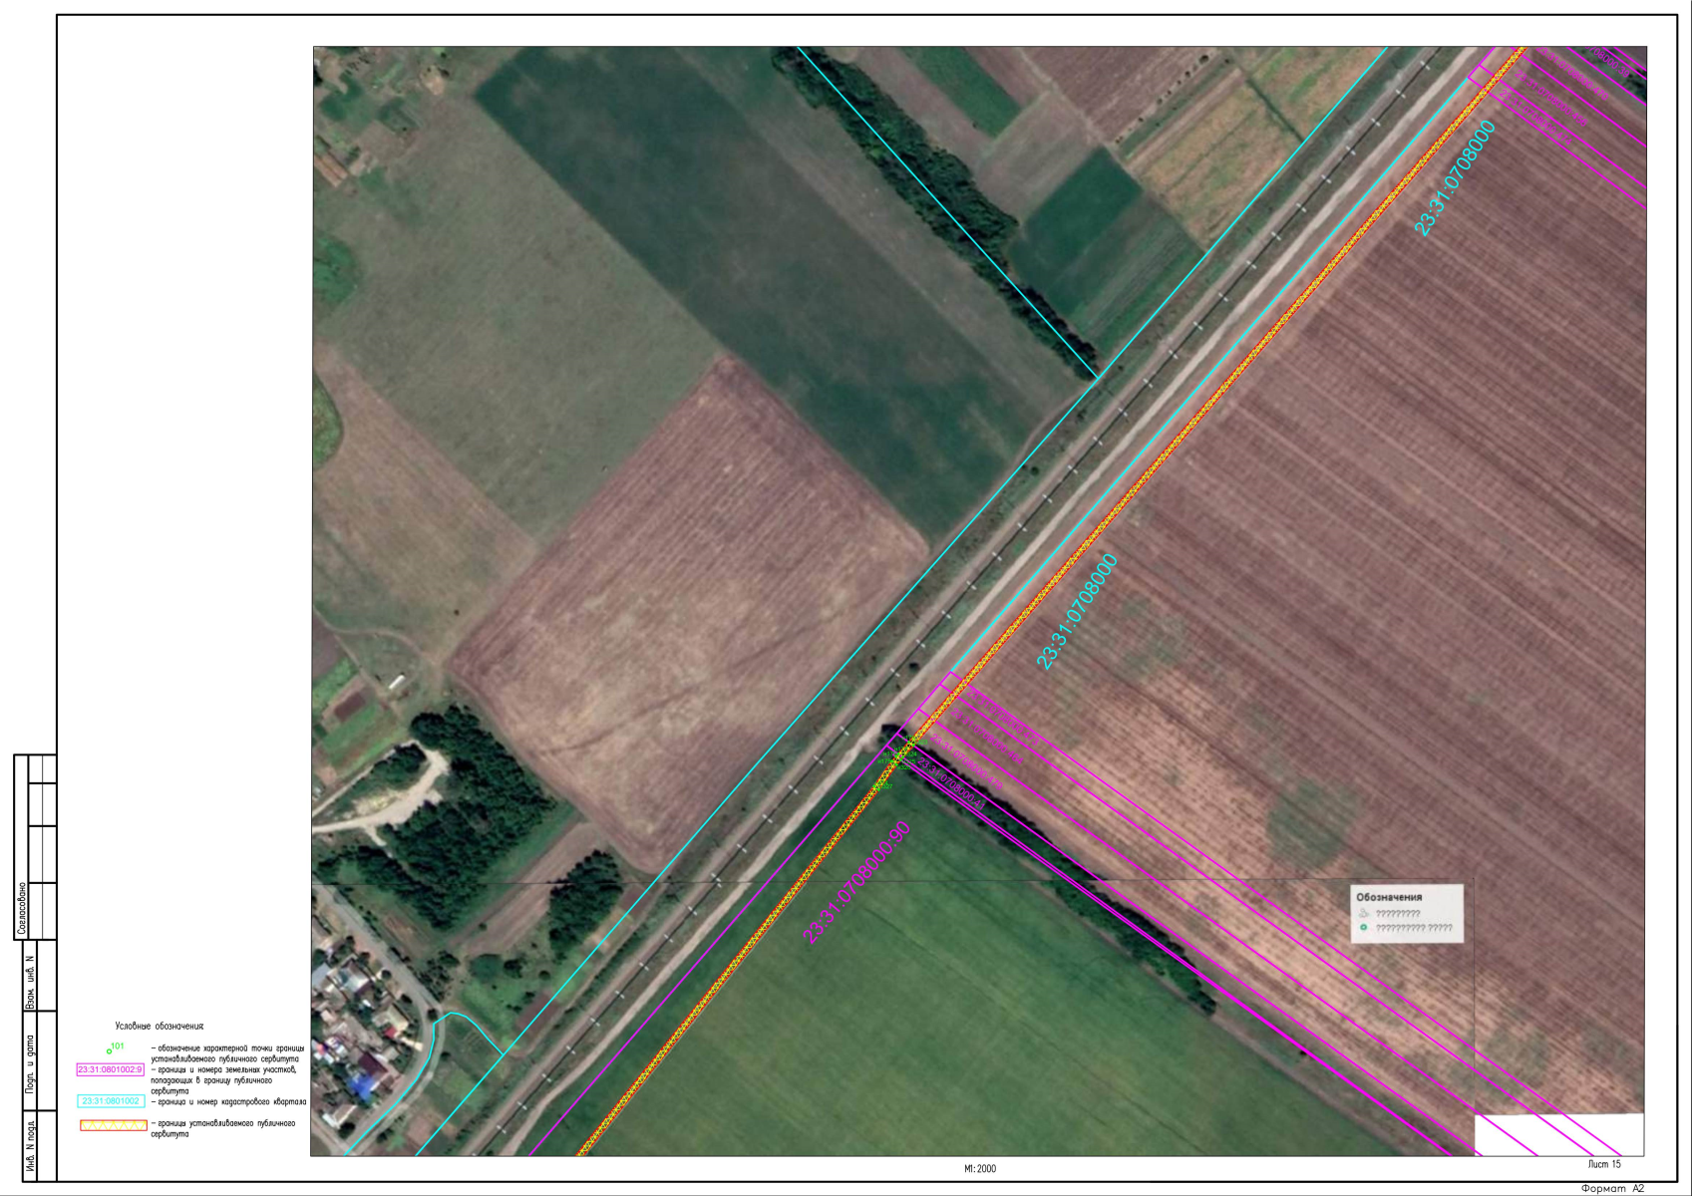The height and width of the screenshot is (1196, 1692).
Task: Click the magenta parcel label 23:31:0708000:90
Action: [856, 883]
